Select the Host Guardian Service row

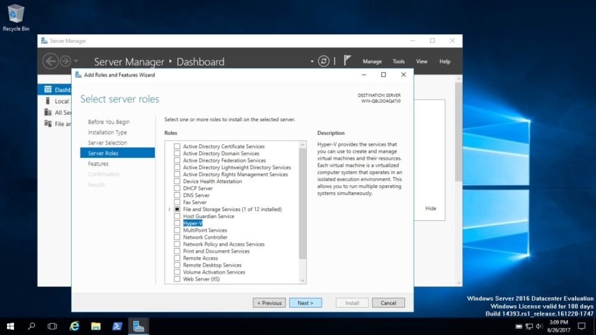[209, 216]
